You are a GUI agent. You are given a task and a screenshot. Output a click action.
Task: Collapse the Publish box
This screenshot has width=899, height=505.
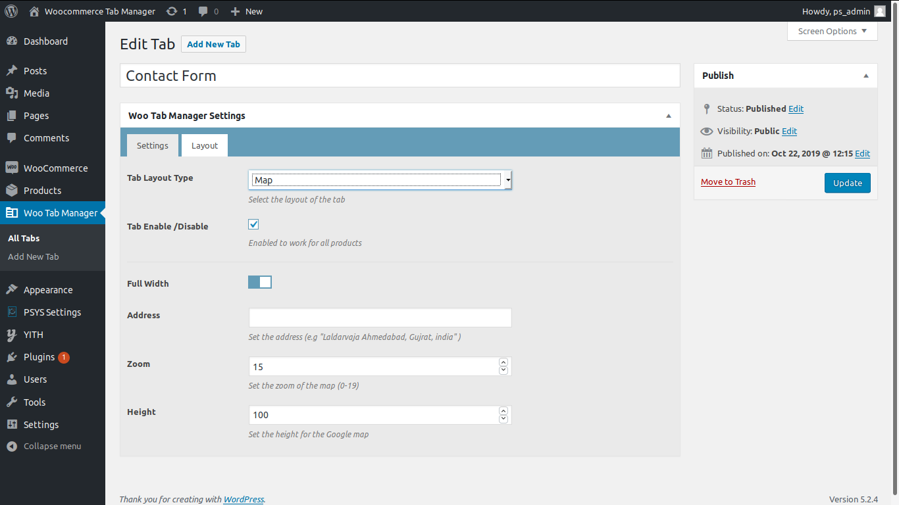pyautogui.click(x=866, y=76)
